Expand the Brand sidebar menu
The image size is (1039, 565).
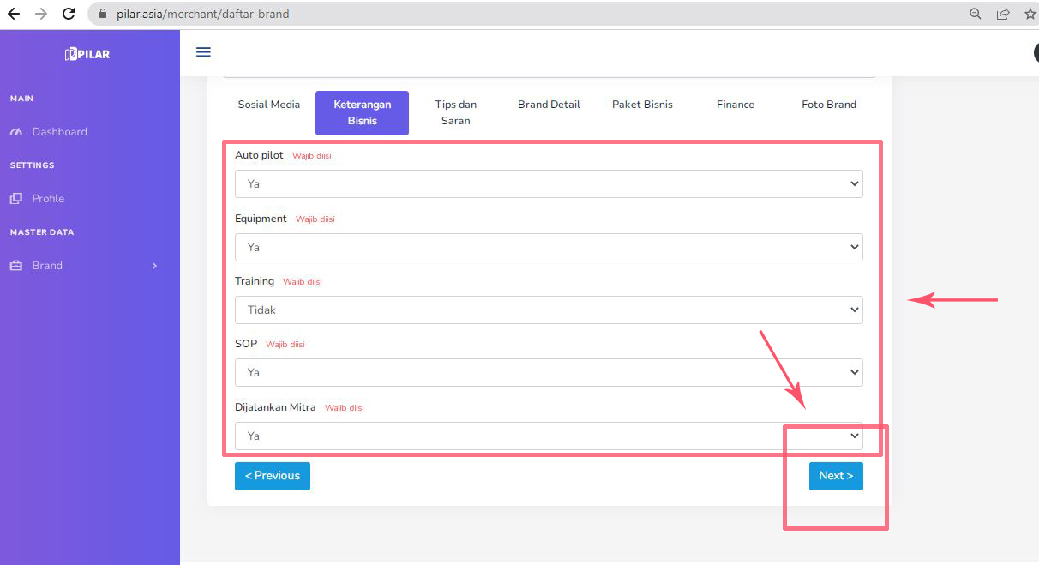(x=83, y=266)
